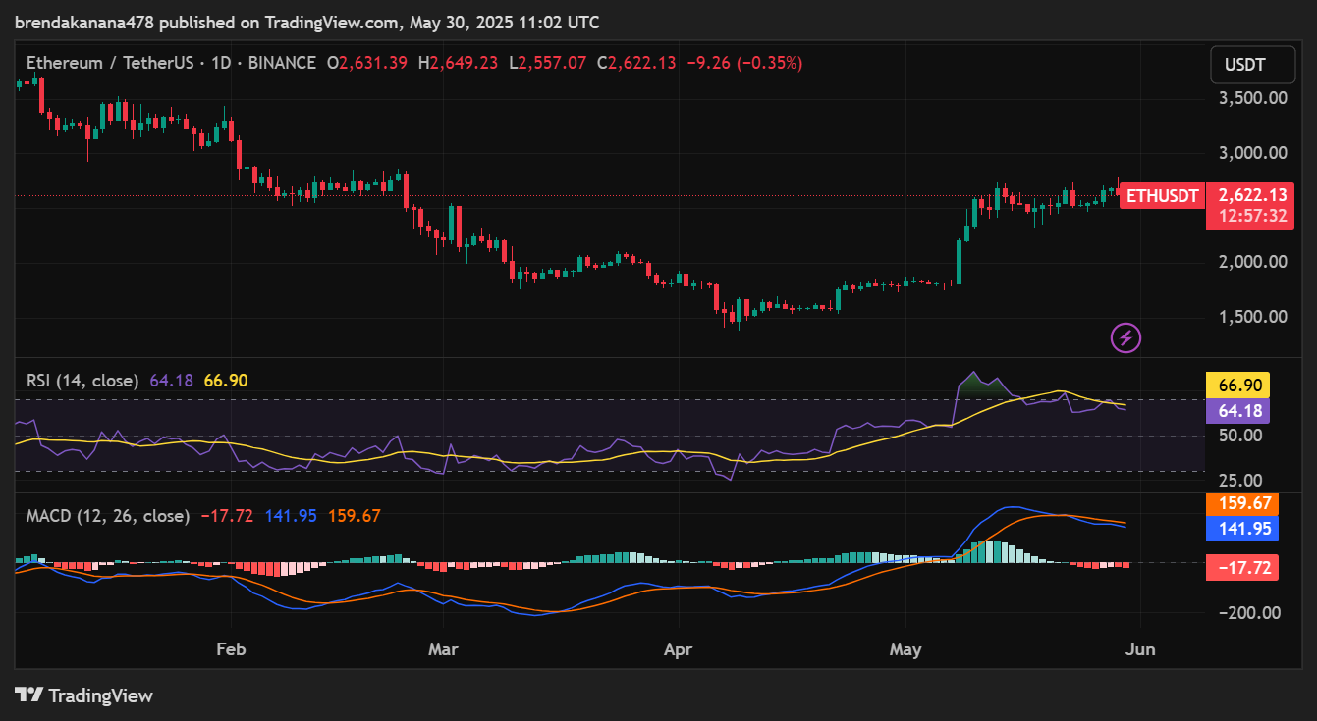Click the yellow 66.90 axis label

click(x=1238, y=386)
